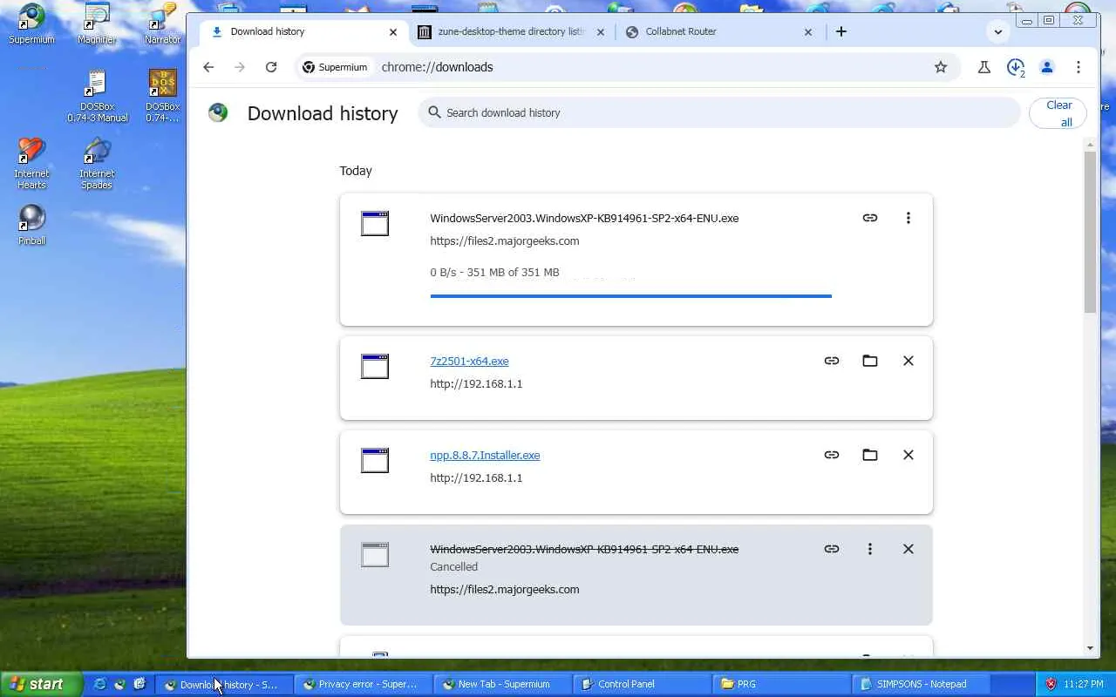The image size is (1116, 697).
Task: Focus the Search download history field
Action: point(719,112)
